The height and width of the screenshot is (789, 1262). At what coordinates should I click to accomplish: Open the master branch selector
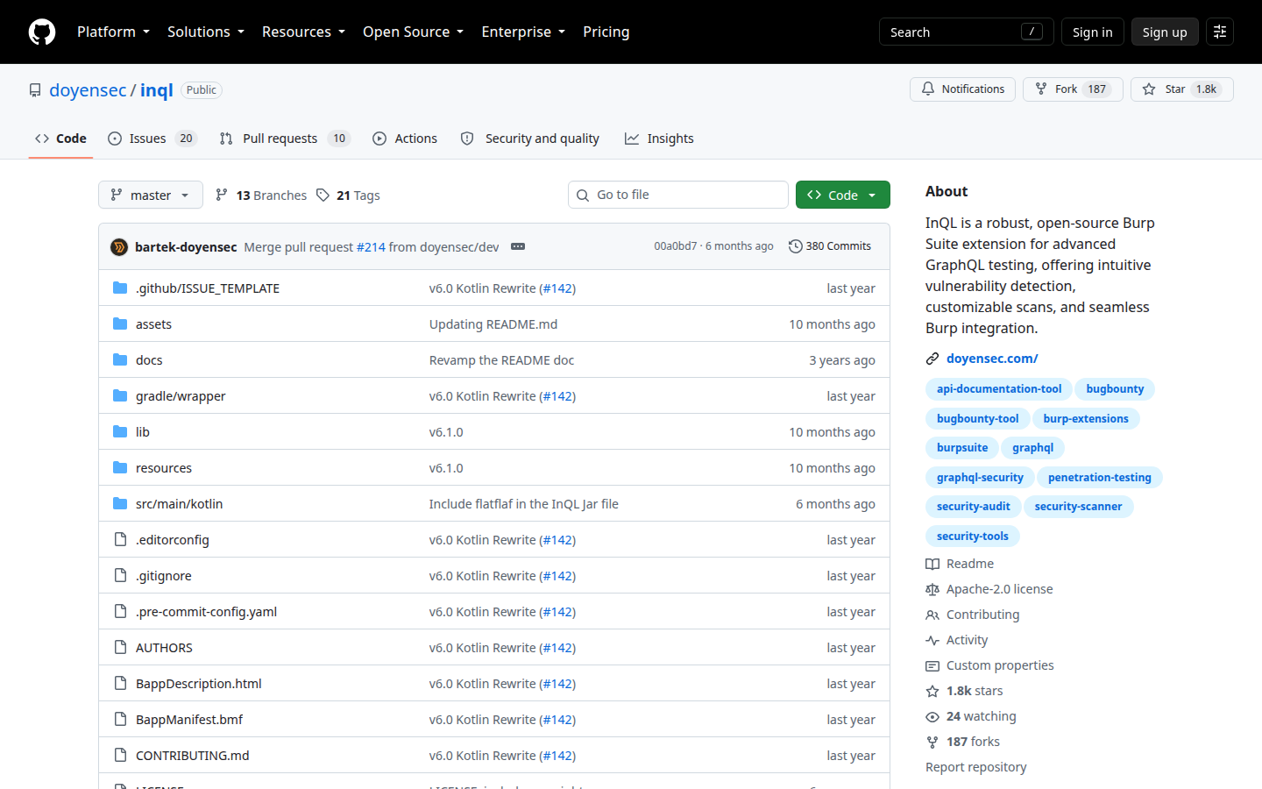click(151, 195)
